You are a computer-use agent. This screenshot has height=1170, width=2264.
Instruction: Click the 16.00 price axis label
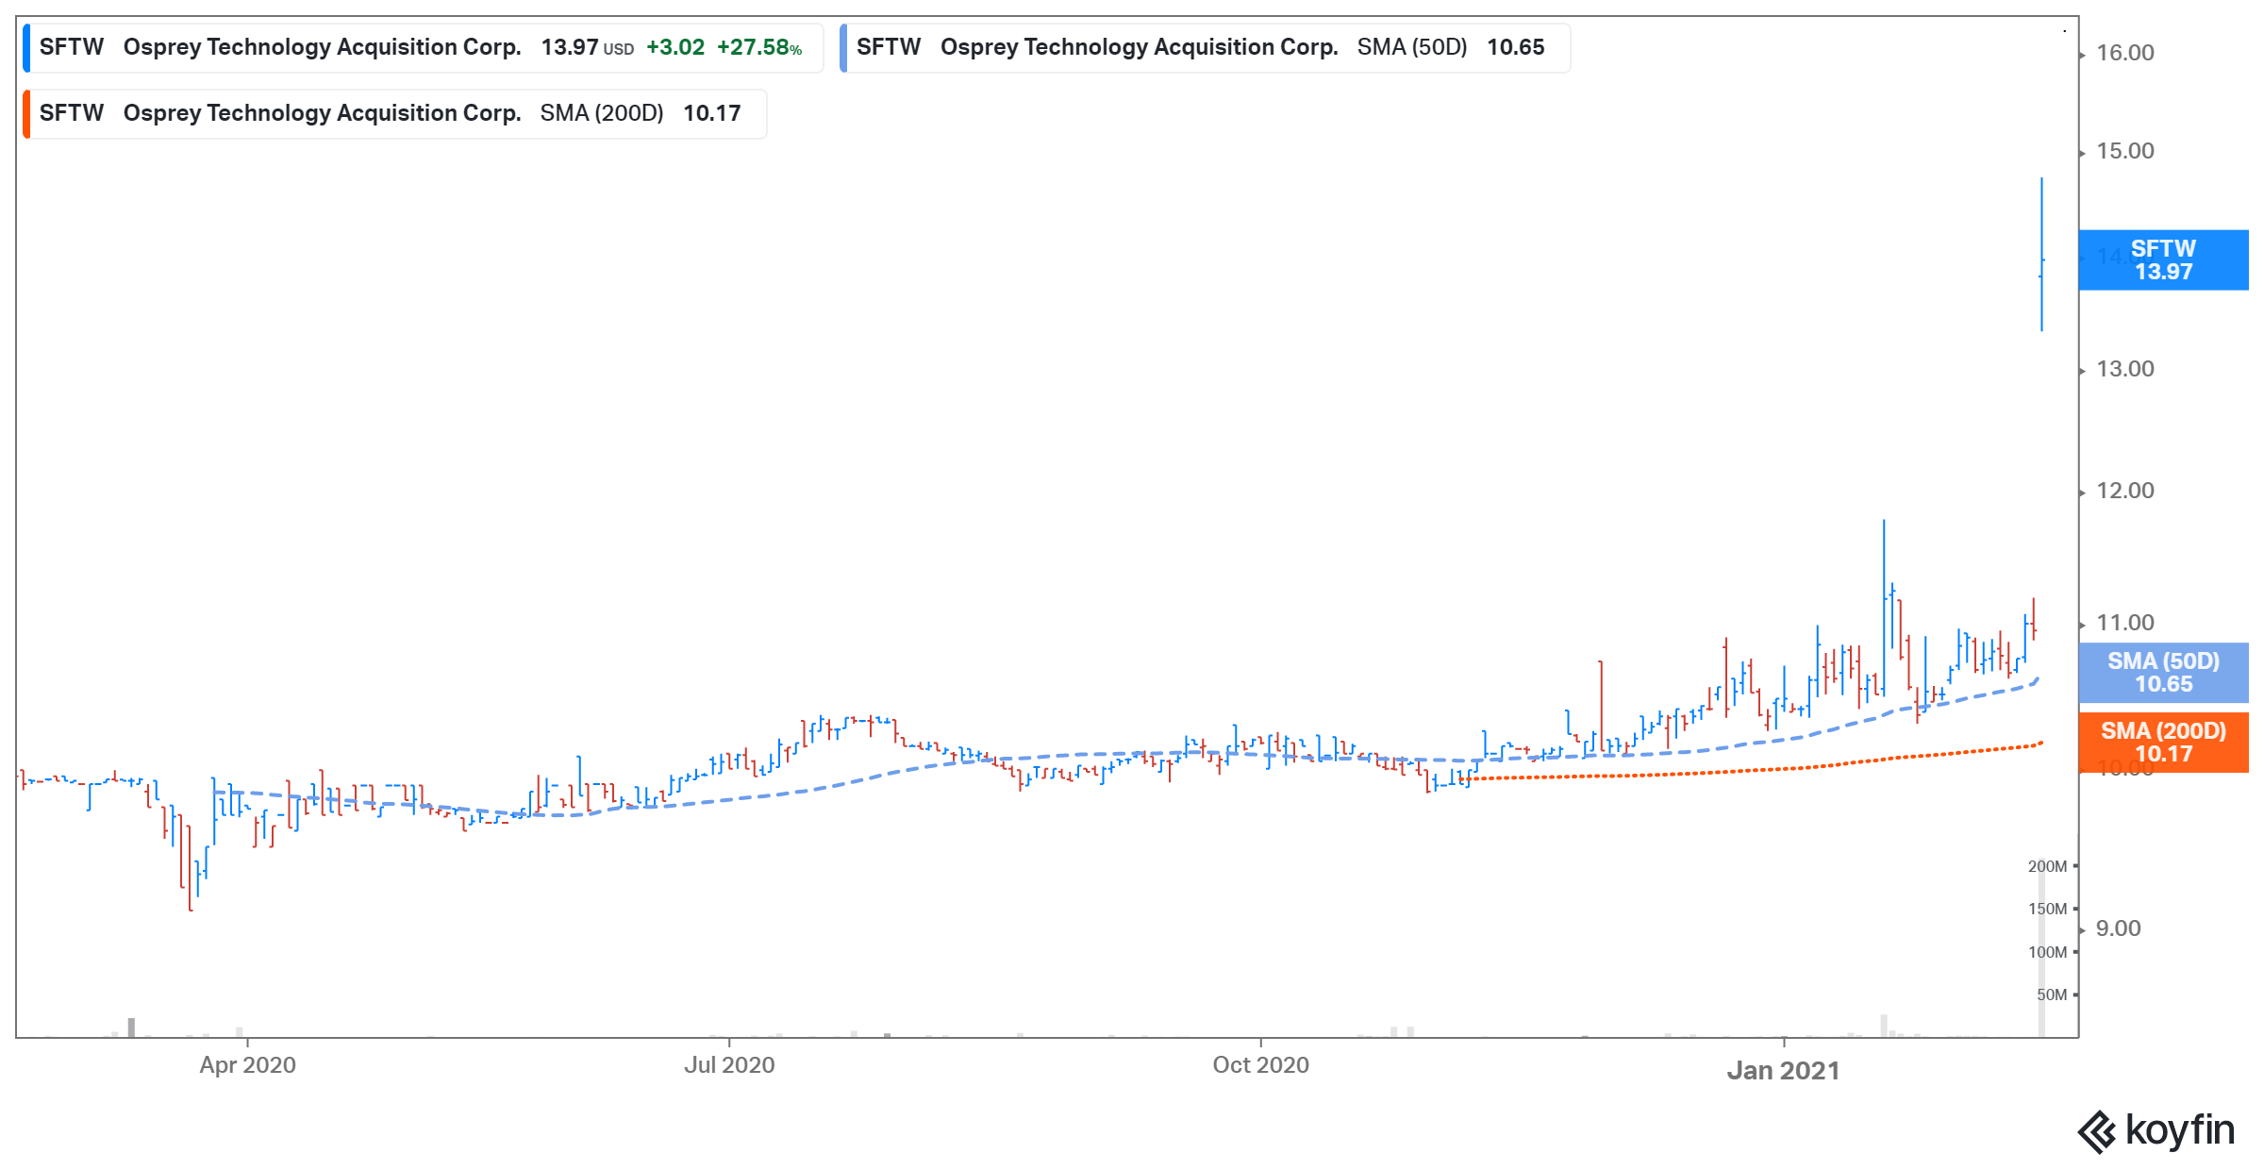(2124, 53)
